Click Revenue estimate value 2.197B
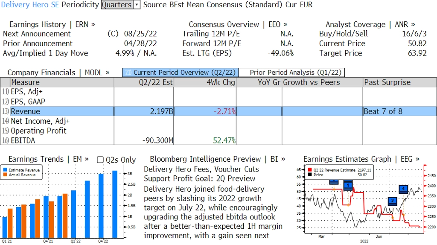Viewport: 437px width, 245px height. click(x=162, y=111)
